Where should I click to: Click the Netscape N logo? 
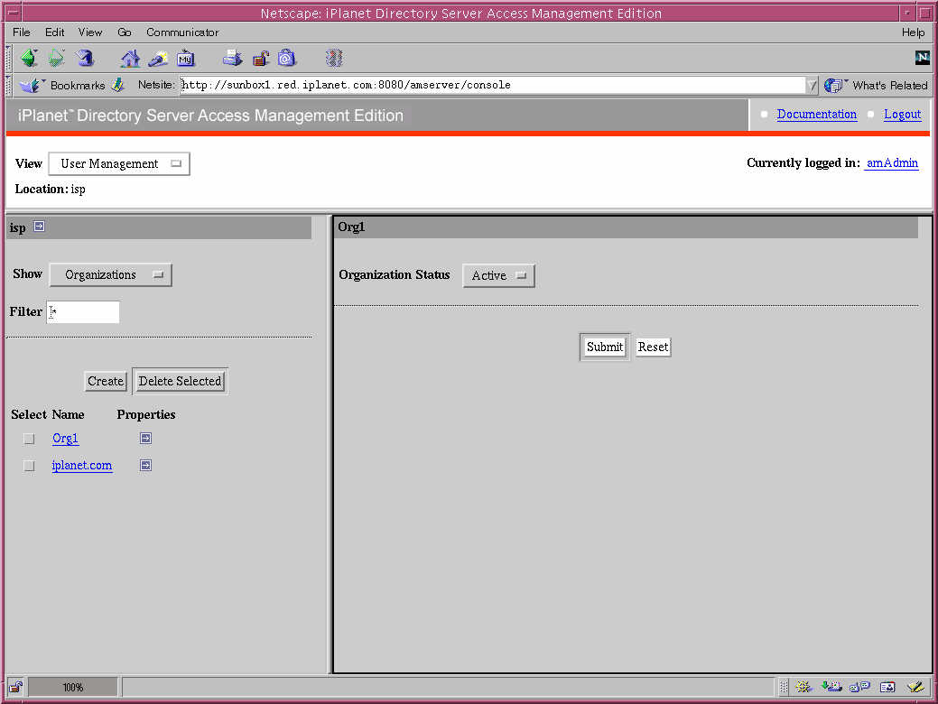922,58
